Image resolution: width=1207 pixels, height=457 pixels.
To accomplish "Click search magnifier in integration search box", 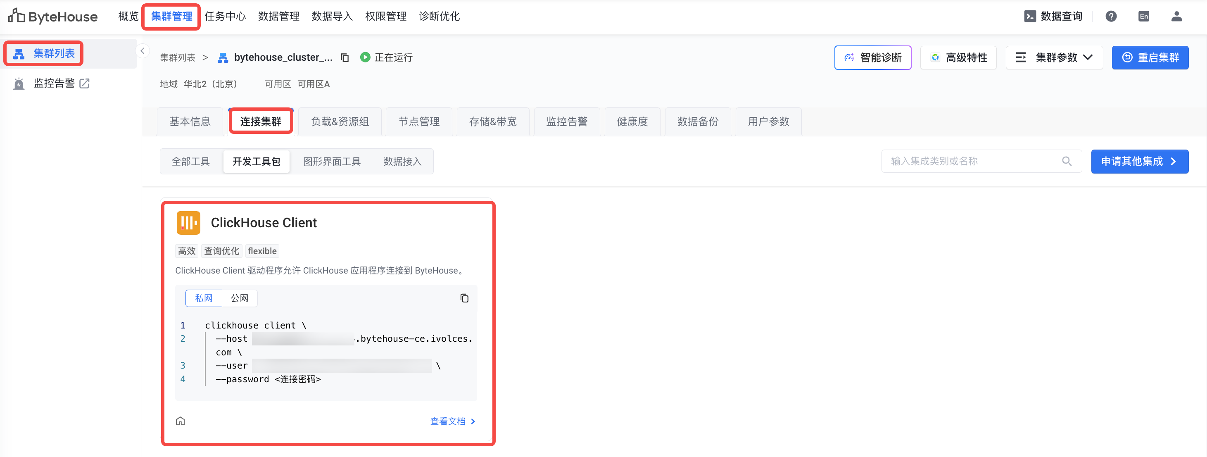I will 1067,161.
